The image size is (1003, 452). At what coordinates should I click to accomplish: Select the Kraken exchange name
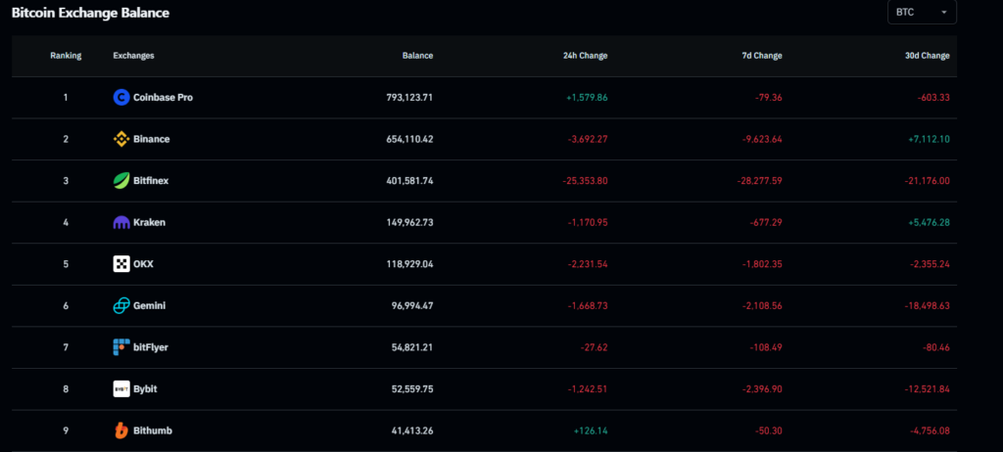[151, 222]
